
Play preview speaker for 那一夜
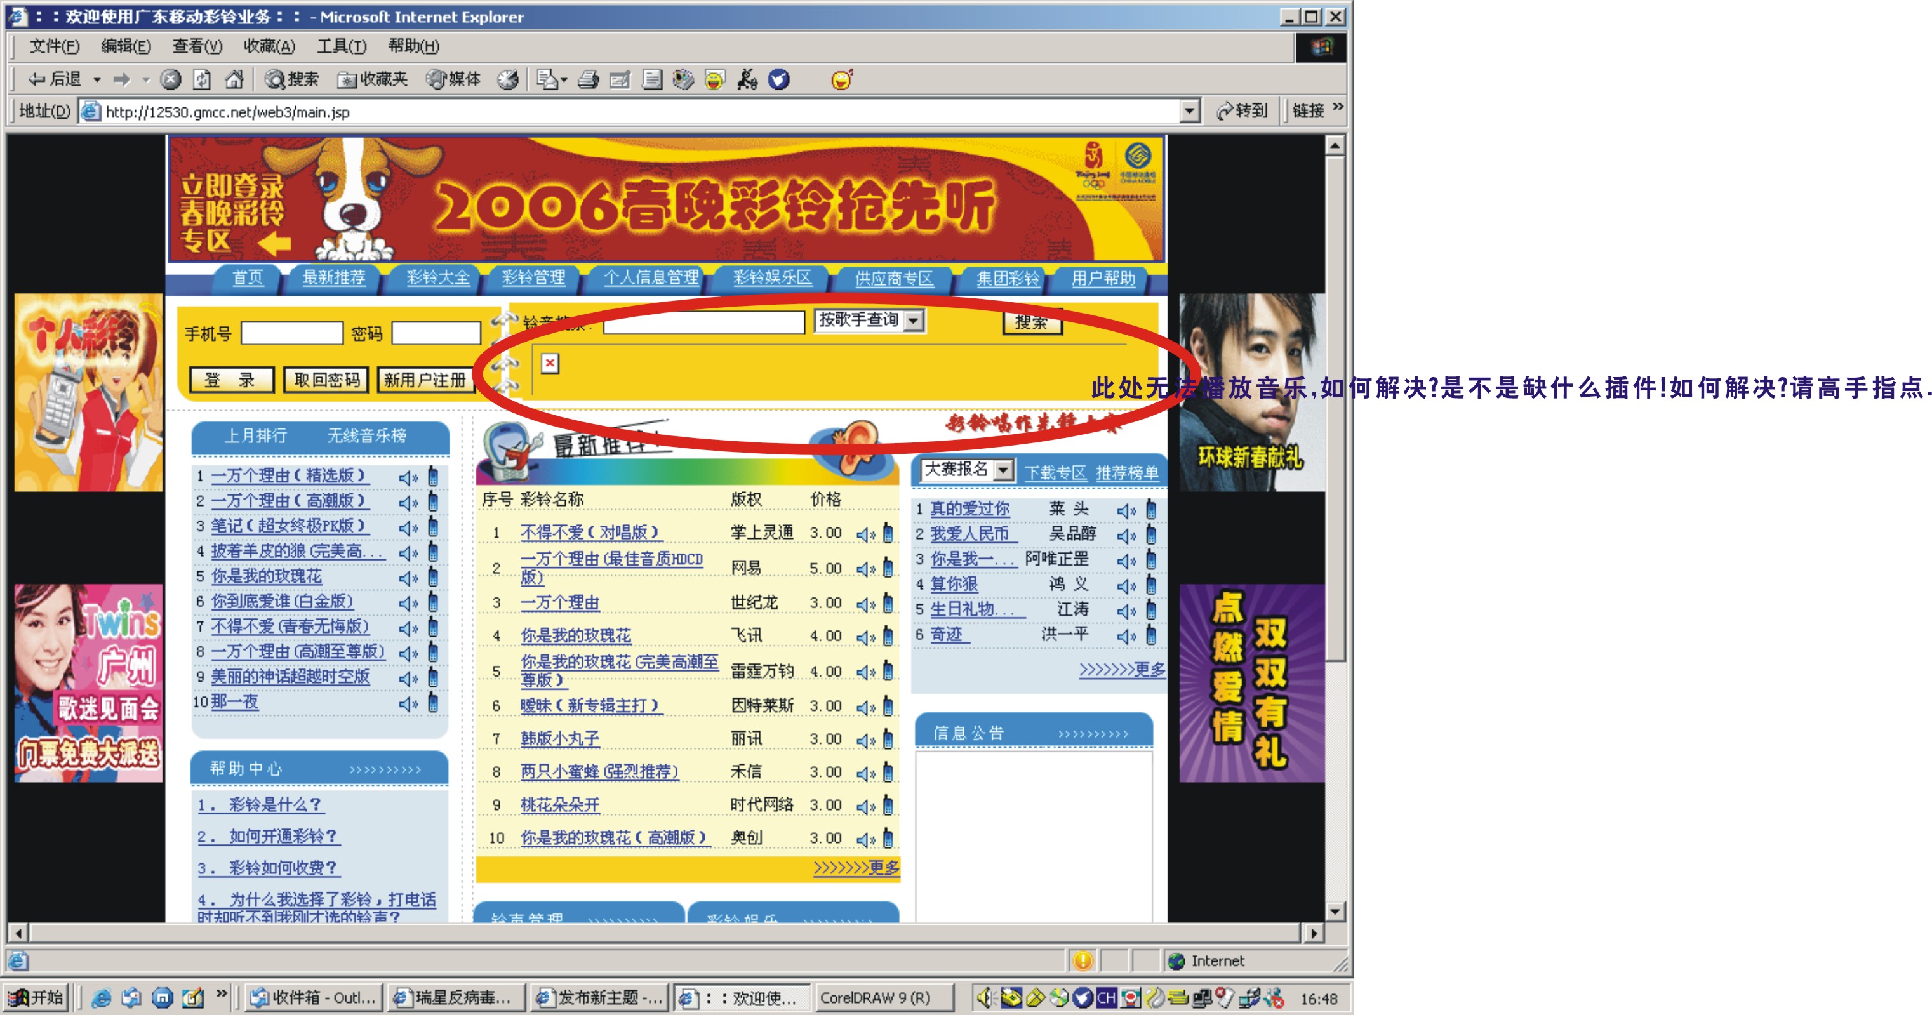click(408, 704)
